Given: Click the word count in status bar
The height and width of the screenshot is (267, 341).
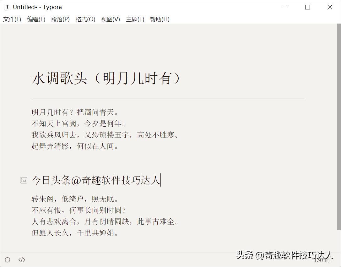Looking at the screenshot, I should click(322, 260).
